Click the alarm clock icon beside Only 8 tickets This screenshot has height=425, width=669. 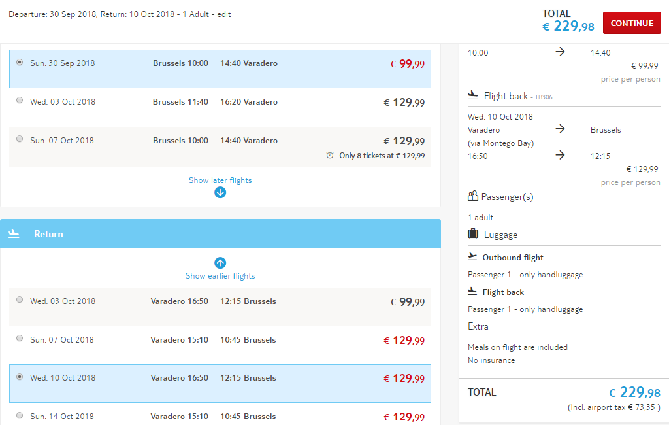click(330, 155)
